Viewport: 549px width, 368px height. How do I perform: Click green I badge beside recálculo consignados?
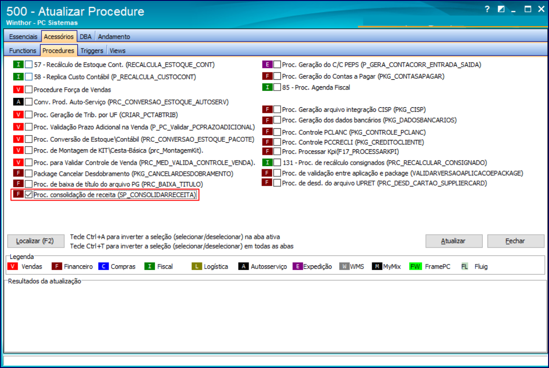click(267, 162)
